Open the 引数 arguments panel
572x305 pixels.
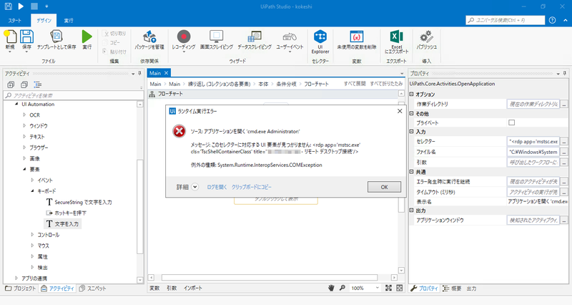point(172,288)
